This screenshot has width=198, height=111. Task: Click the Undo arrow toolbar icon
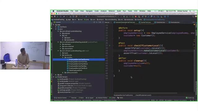(x=64, y=16)
